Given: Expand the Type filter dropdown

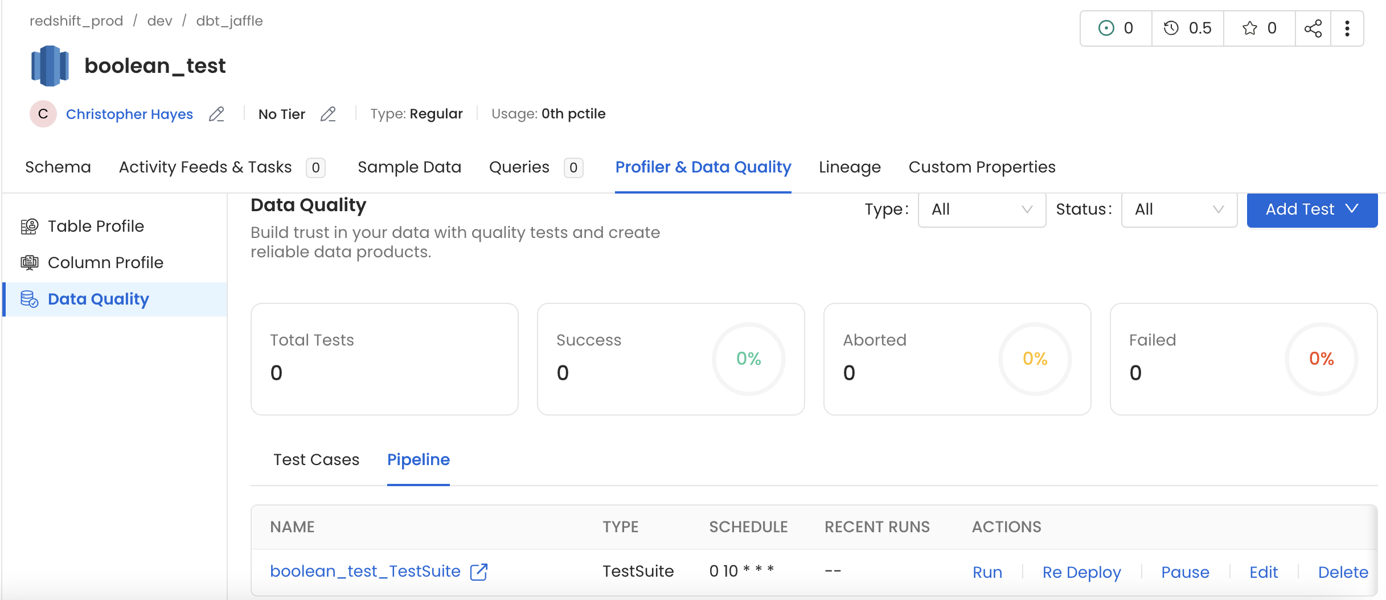Looking at the screenshot, I should click(981, 209).
